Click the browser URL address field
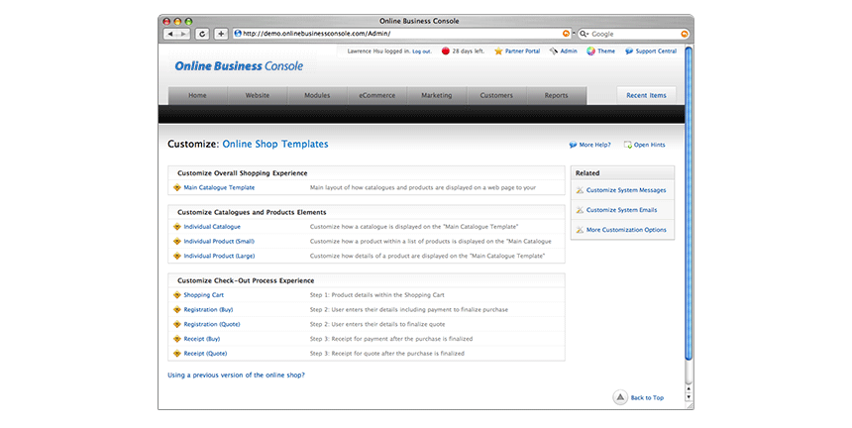The width and height of the screenshot is (852, 428). coord(396,34)
